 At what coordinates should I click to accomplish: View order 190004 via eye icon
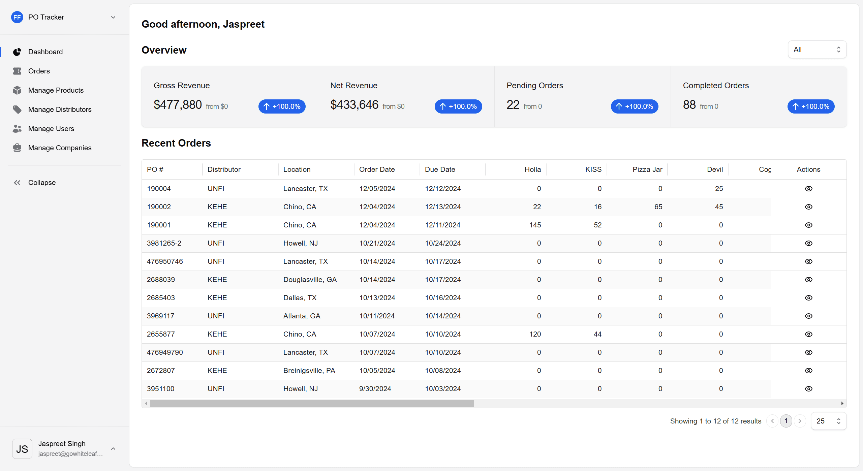click(808, 189)
